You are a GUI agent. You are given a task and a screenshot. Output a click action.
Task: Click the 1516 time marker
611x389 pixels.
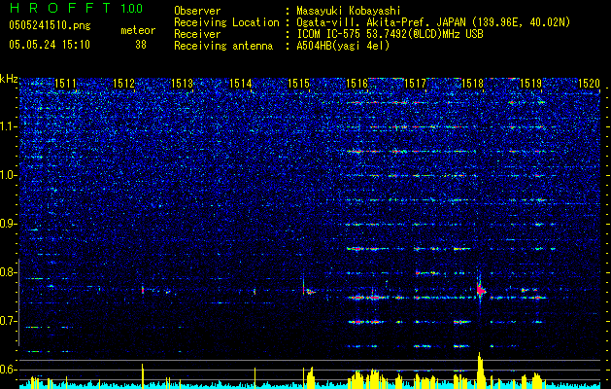point(356,83)
